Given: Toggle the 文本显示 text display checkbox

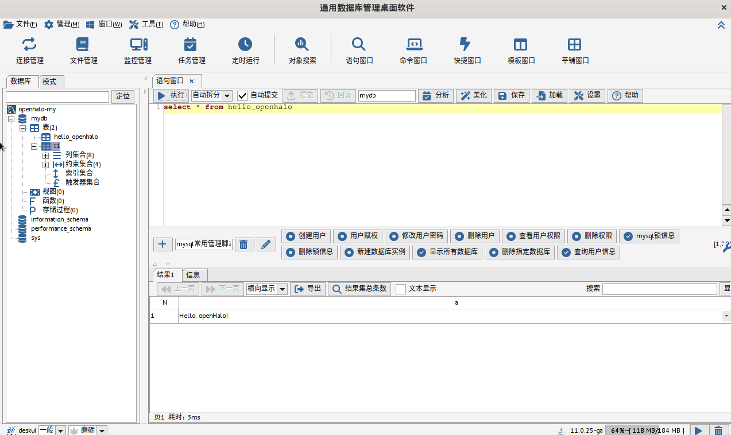Looking at the screenshot, I should [x=401, y=289].
